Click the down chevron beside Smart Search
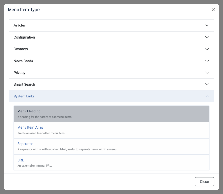This screenshot has height=194, width=223. [207, 84]
